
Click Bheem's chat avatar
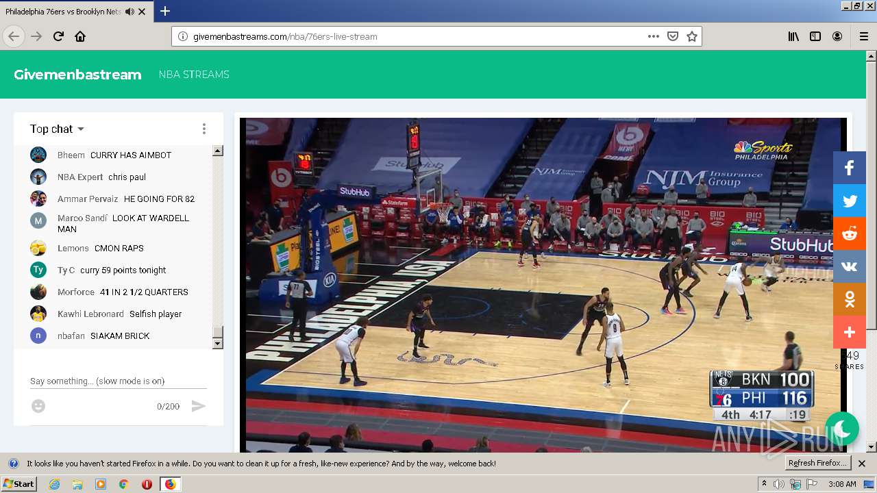tap(38, 155)
